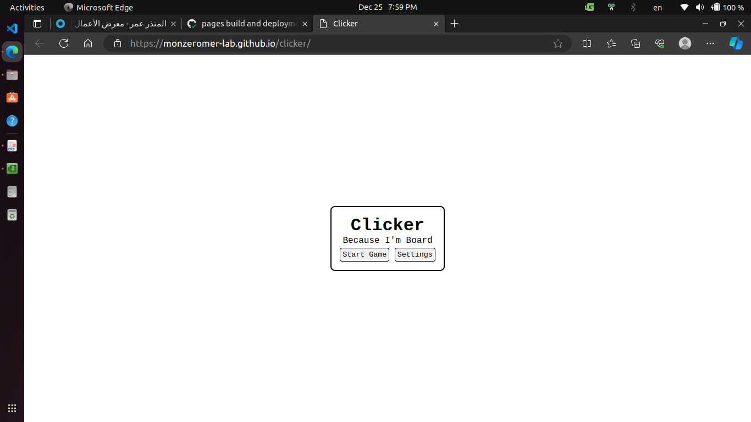Viewport: 751px width, 422px height.
Task: Click the volume speaker icon
Action: coord(699,7)
